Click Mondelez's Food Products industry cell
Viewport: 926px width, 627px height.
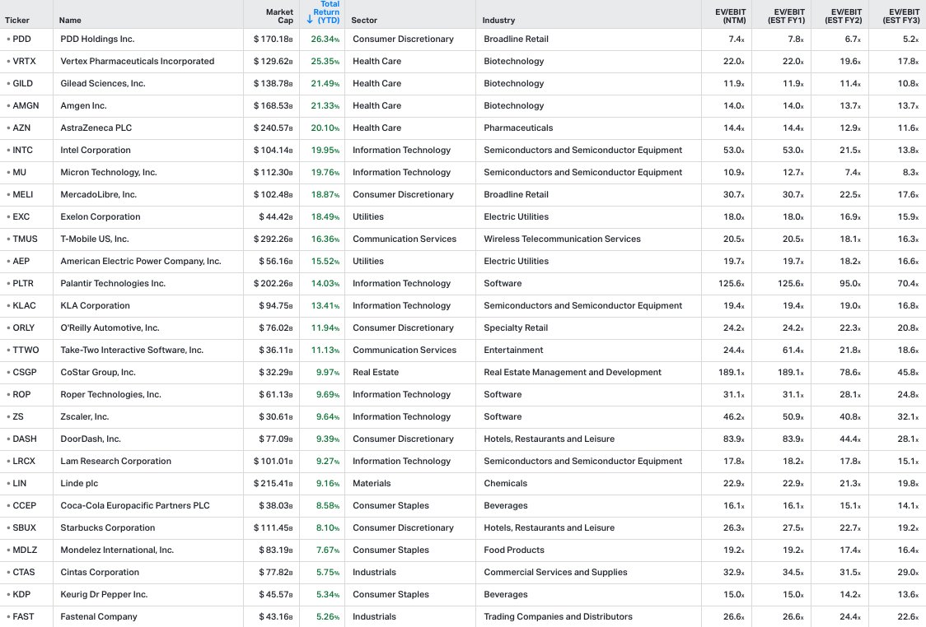coord(514,550)
